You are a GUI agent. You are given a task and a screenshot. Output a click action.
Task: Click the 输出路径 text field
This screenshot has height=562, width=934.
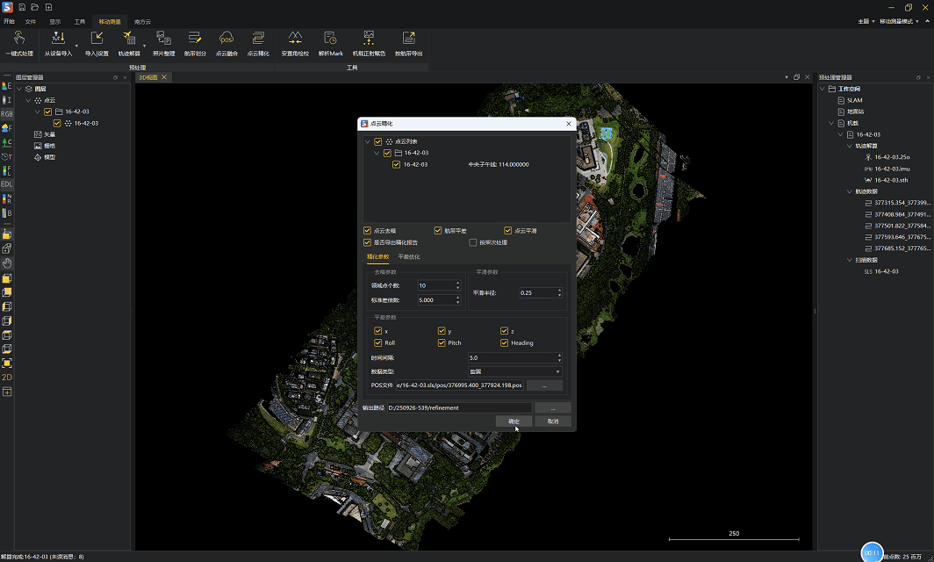click(458, 407)
